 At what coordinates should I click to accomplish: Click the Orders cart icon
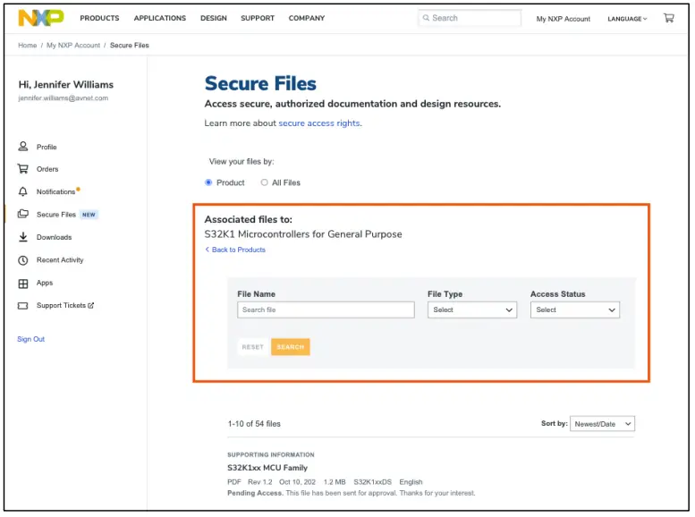tap(23, 169)
